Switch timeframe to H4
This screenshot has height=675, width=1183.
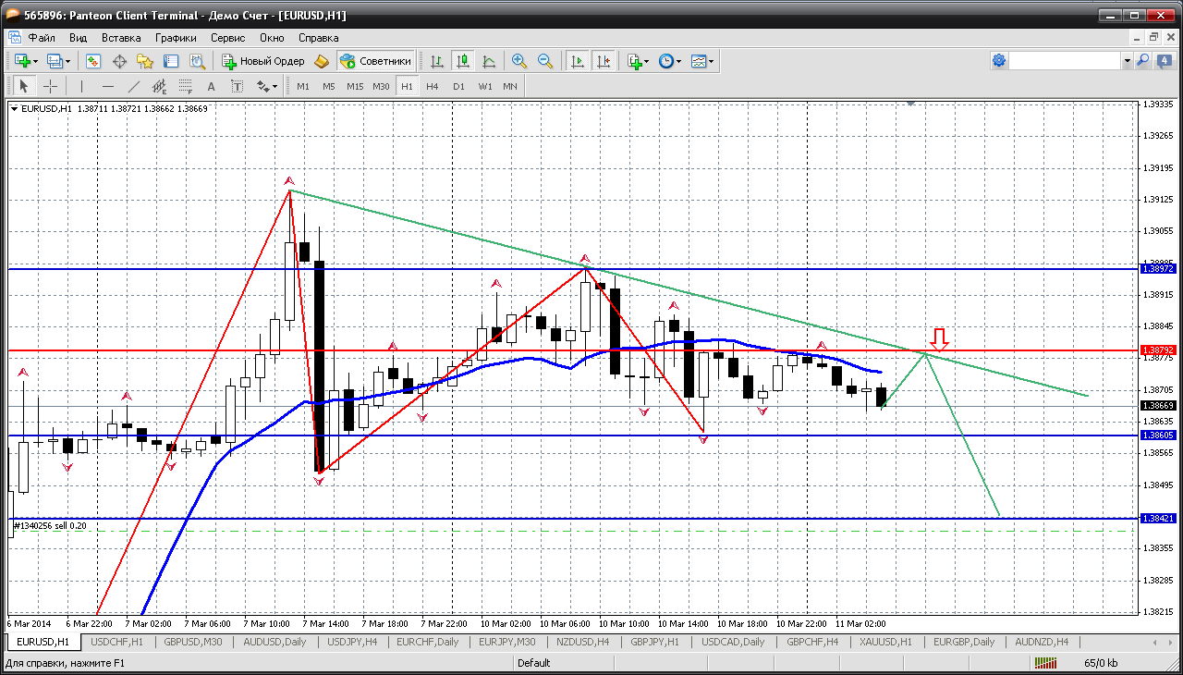433,86
